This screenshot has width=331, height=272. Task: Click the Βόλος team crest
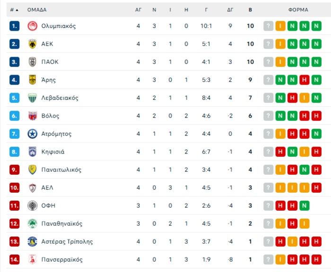(33, 116)
